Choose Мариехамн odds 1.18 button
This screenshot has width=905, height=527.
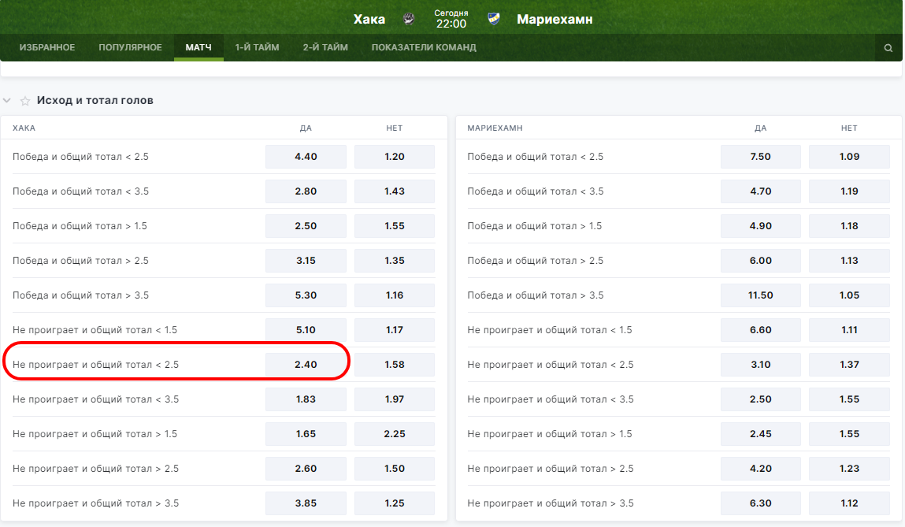pos(850,226)
